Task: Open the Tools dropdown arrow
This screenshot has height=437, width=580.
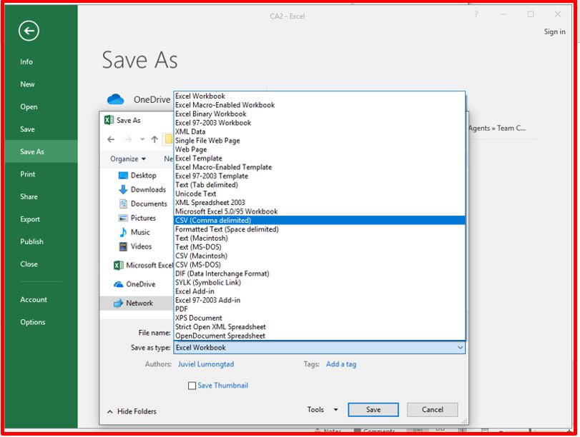Action: pyautogui.click(x=336, y=410)
